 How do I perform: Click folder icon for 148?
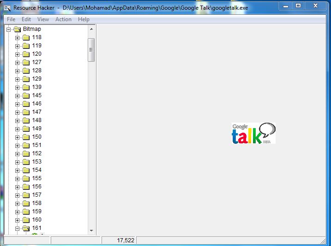click(26, 121)
